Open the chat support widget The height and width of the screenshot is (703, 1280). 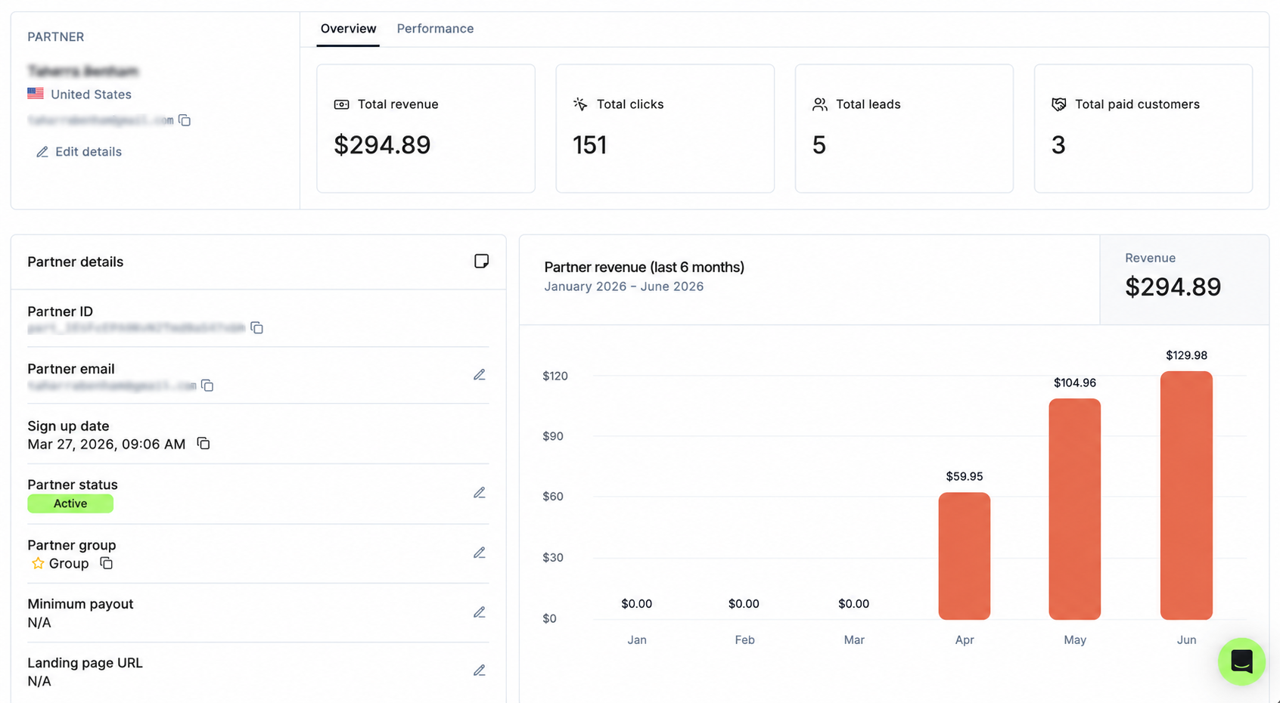[1241, 661]
